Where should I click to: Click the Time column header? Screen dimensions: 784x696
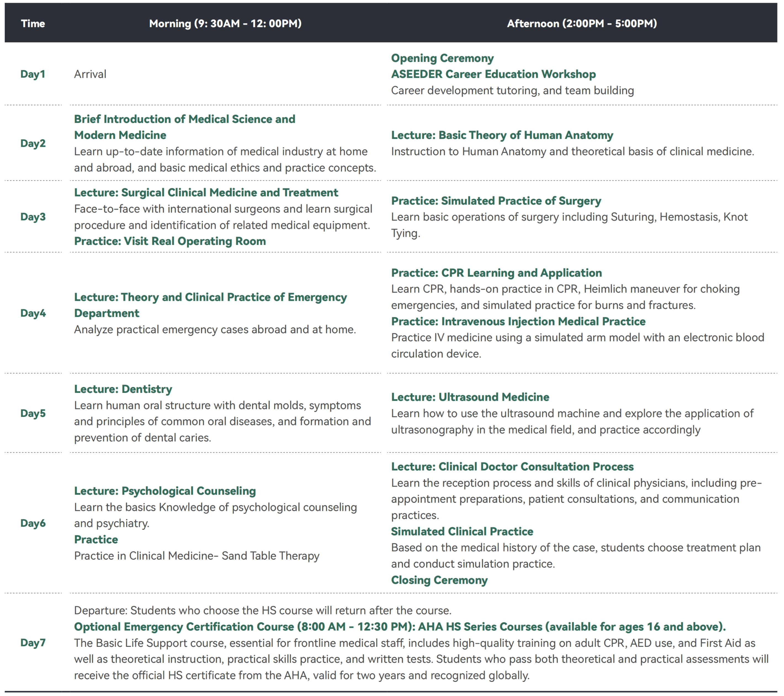tap(33, 23)
